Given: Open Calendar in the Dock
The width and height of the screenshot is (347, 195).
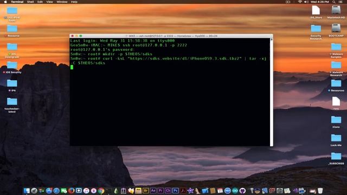Looking at the screenshot, I should coord(220,191).
